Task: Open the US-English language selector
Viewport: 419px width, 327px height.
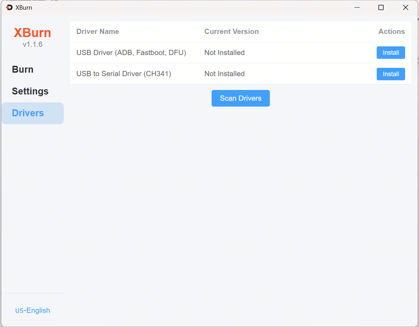Action: pos(33,310)
